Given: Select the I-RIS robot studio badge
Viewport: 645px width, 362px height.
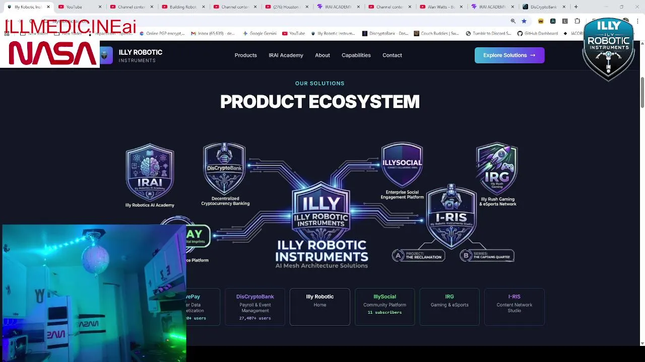Looking at the screenshot, I should click(451, 217).
